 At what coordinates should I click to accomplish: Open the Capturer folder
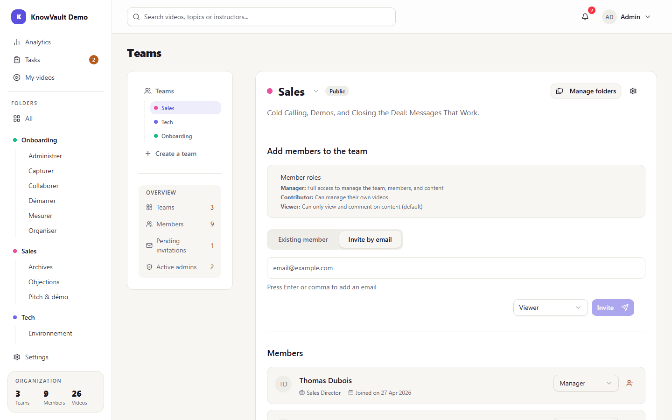[x=41, y=171]
